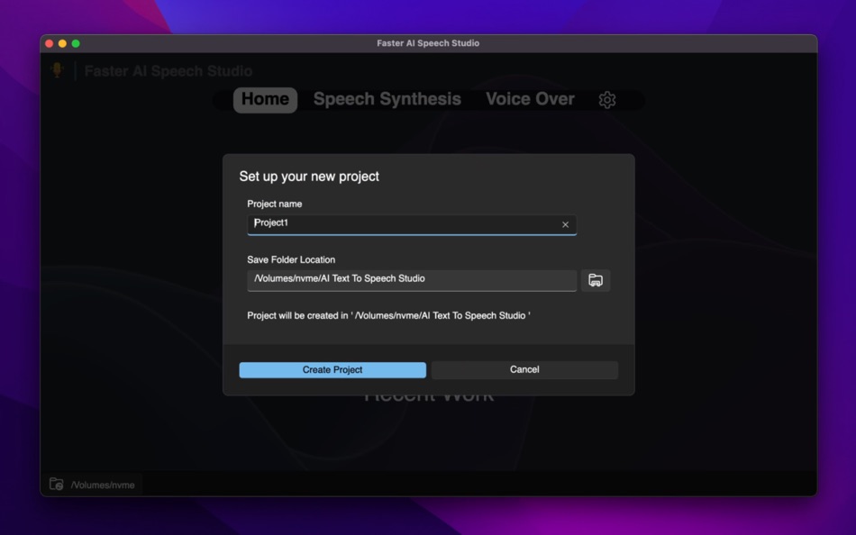
Task: Browse folders using the folder picker icon
Action: click(596, 280)
